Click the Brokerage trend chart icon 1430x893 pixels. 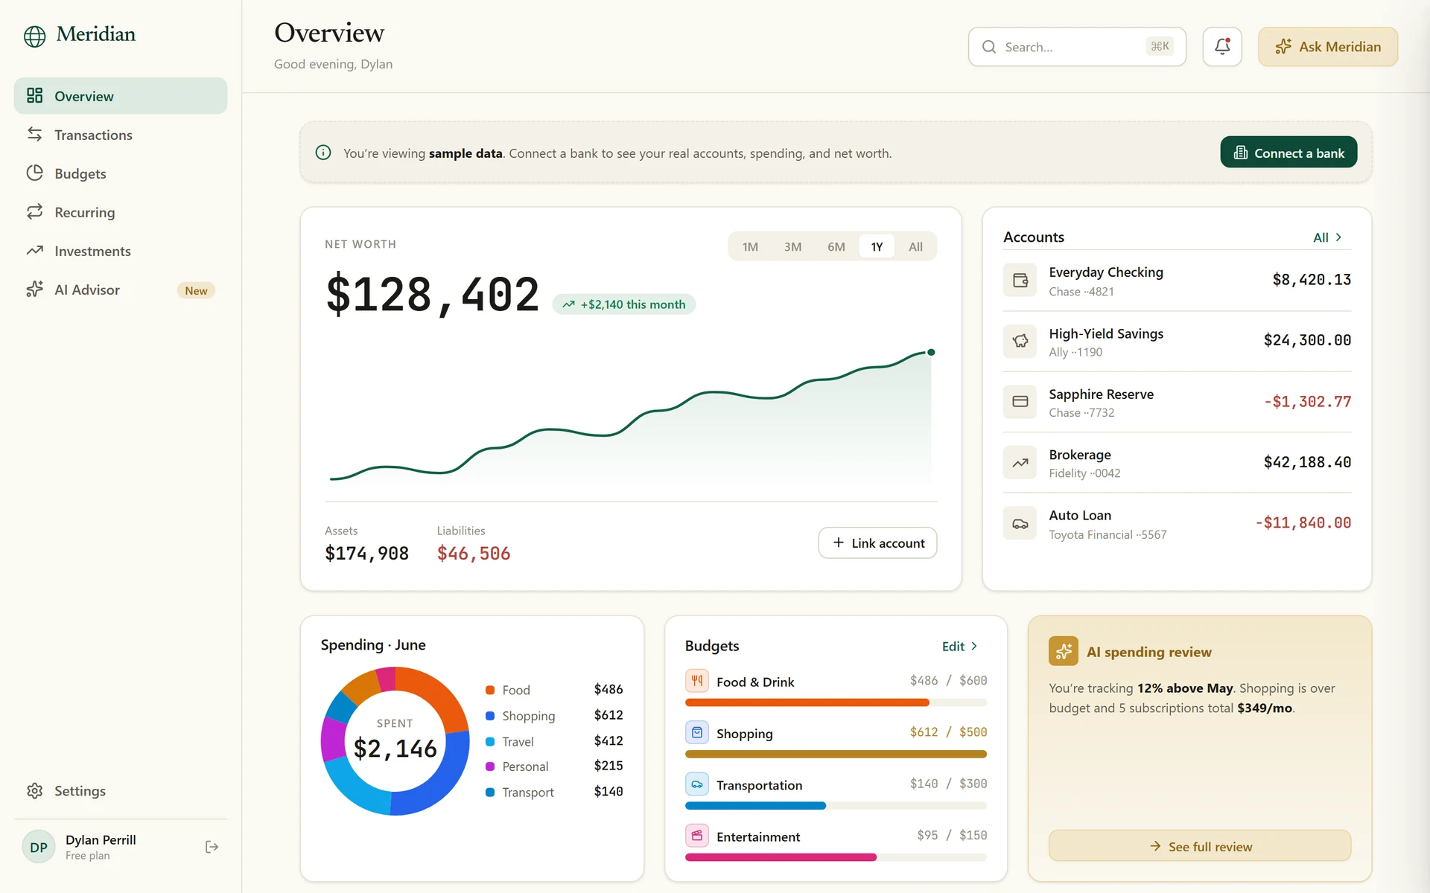[1020, 462]
